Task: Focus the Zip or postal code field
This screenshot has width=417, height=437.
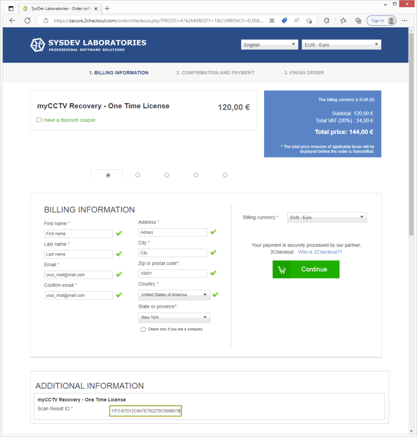Action: [173, 274]
